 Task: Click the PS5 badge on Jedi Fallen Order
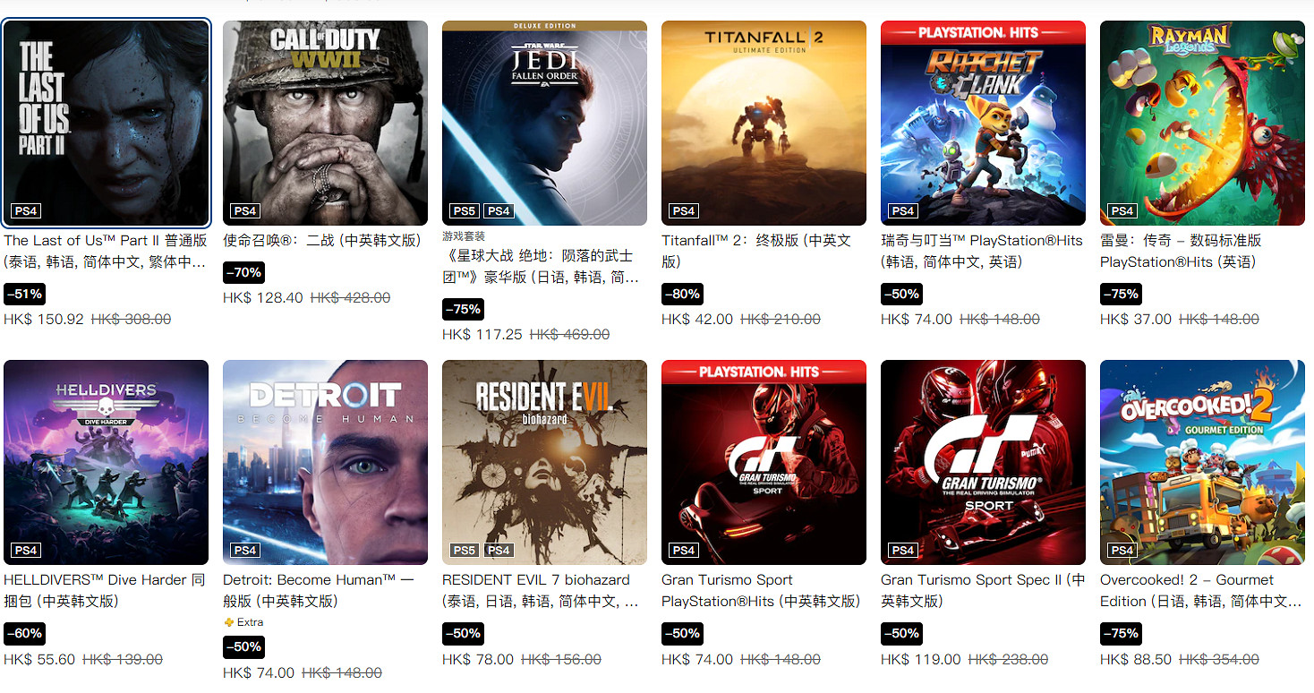point(464,211)
